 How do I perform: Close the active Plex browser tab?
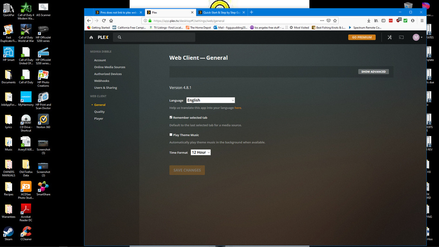192,12
